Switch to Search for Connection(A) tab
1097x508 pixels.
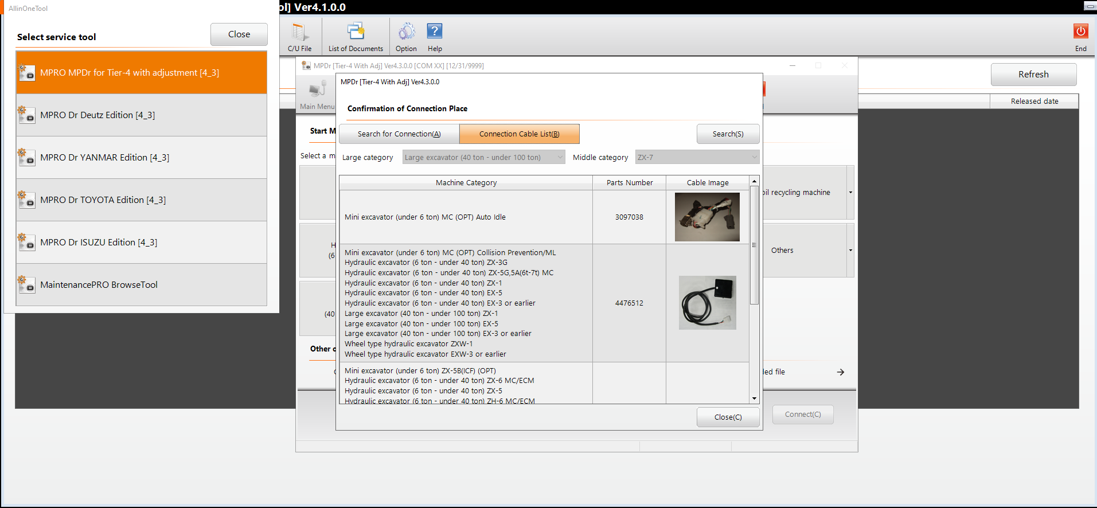click(399, 134)
